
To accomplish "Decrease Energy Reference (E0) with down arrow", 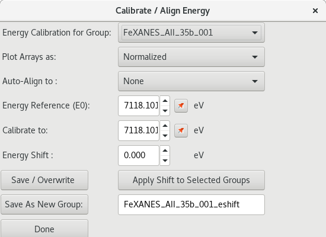I will pyautogui.click(x=165, y=111).
